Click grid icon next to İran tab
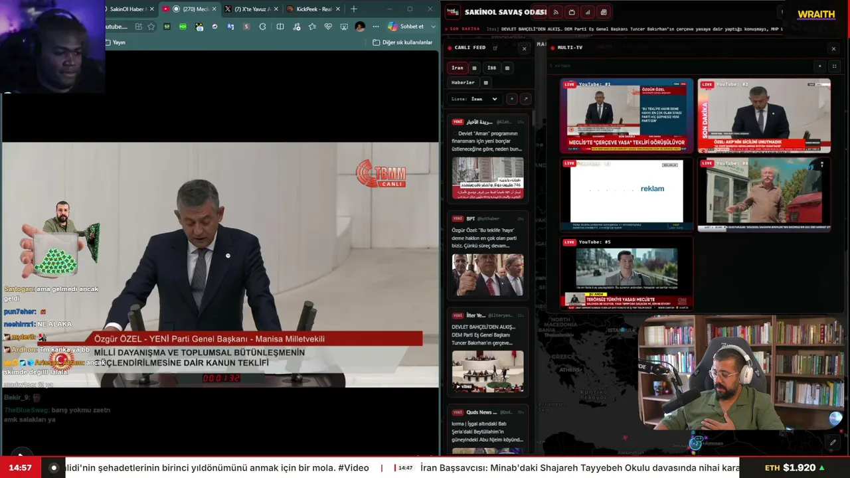This screenshot has height=478, width=850. coord(474,68)
